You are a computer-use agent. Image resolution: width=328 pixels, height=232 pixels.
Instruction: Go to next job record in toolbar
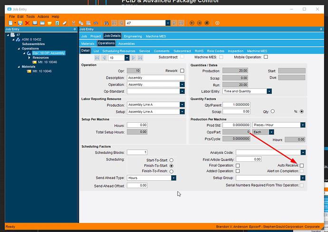174,23
